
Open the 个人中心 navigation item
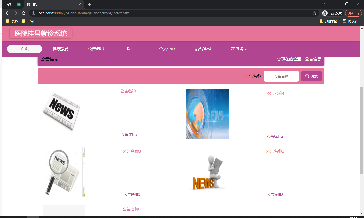click(167, 49)
